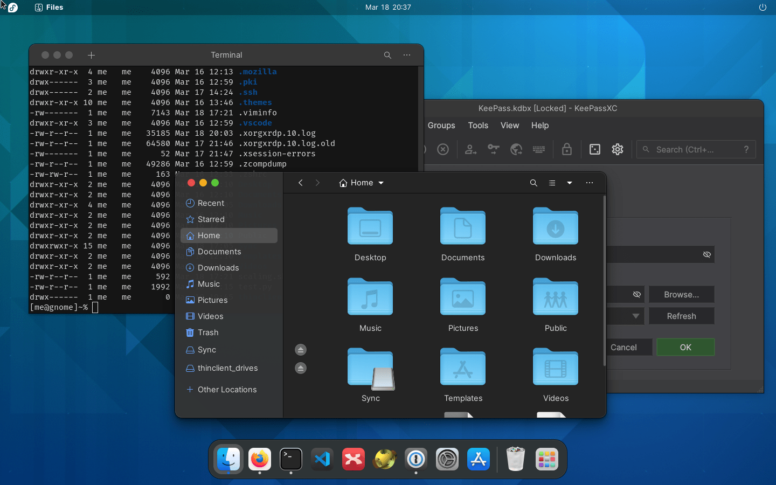
Task: Select the Templates folder in Files
Action: (x=463, y=375)
